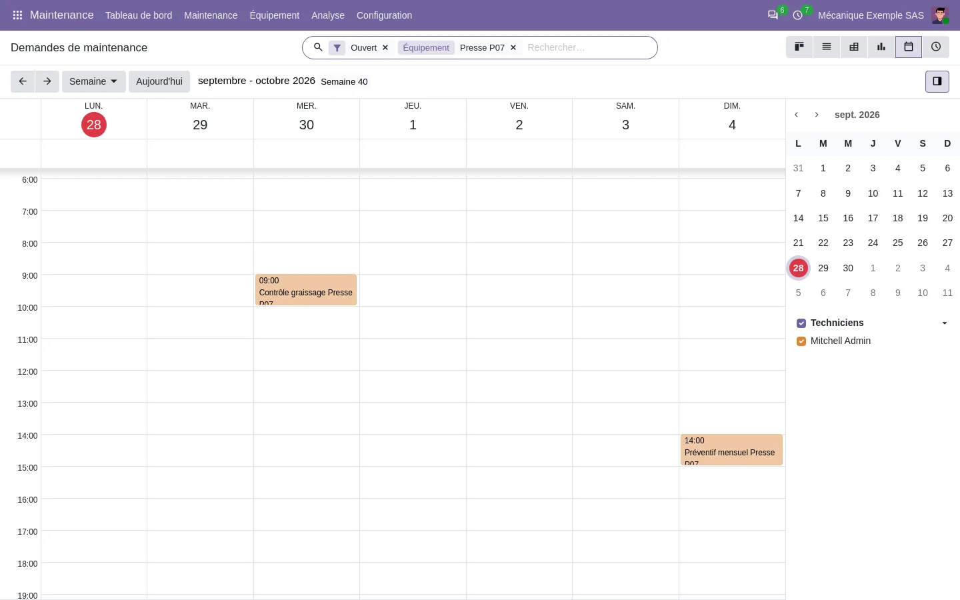960x600 pixels.
Task: Switch to Pivot table view
Action: click(x=854, y=47)
